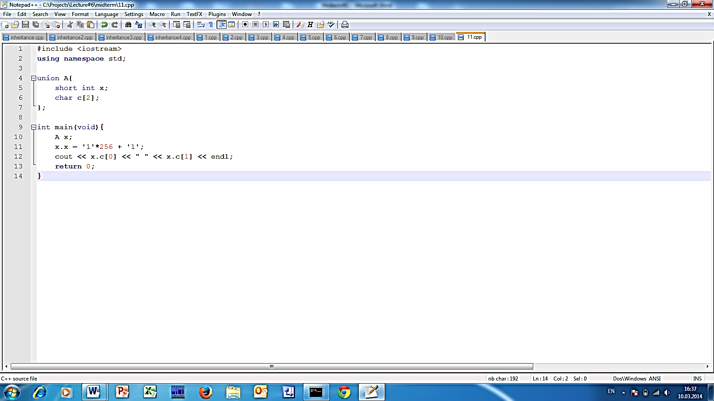
Task: Collapse the union A code block
Action: (x=33, y=78)
